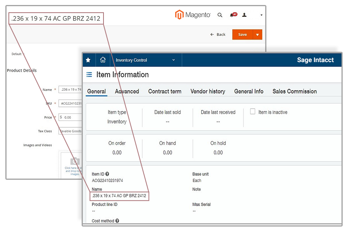Click the orange Save button
Image resolution: width=345 pixels, height=230 pixels.
pyautogui.click(x=242, y=34)
